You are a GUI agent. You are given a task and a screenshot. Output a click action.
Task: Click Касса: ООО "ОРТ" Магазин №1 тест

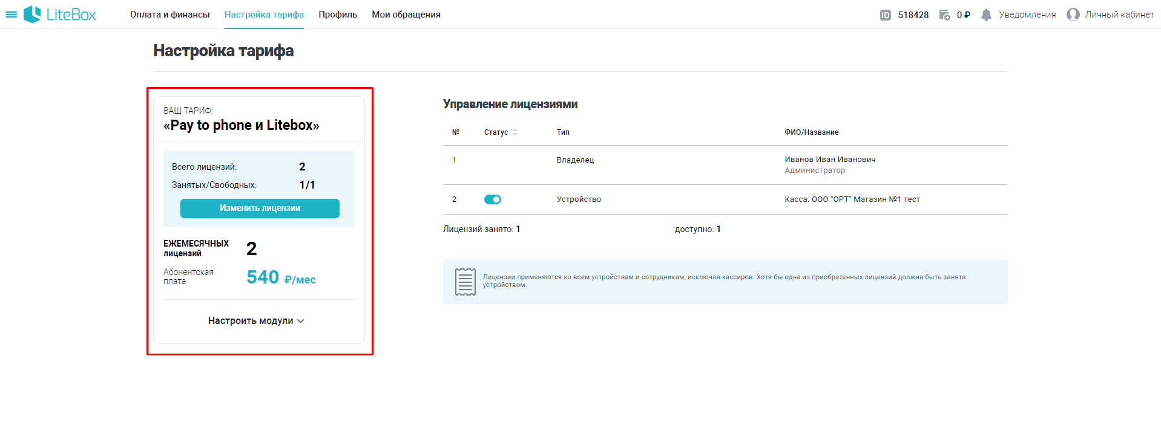click(852, 199)
